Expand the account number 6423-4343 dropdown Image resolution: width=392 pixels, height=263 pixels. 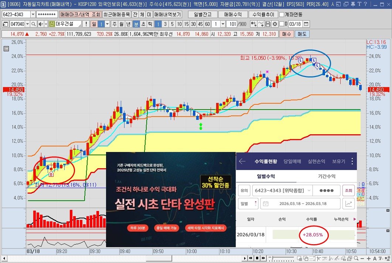[x=33, y=14]
